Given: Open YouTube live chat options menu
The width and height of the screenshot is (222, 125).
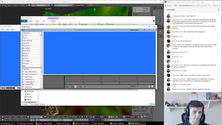Looking at the screenshot, I should [219, 10].
